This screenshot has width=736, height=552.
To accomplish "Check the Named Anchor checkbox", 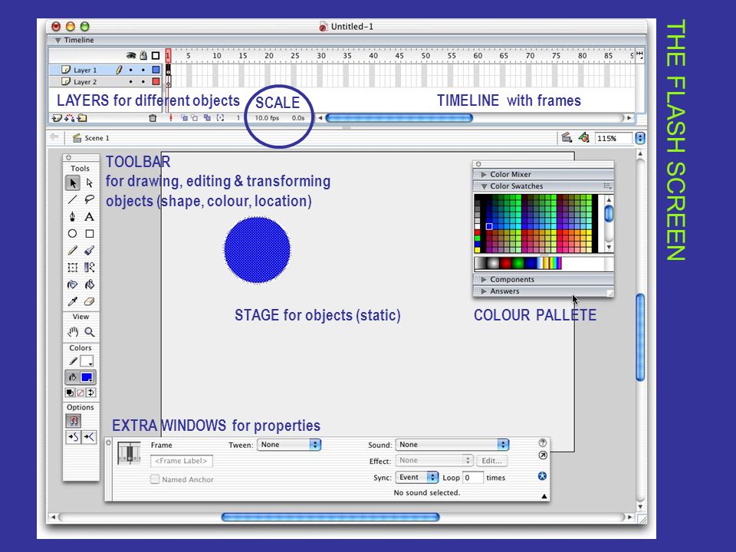I will tap(154, 479).
